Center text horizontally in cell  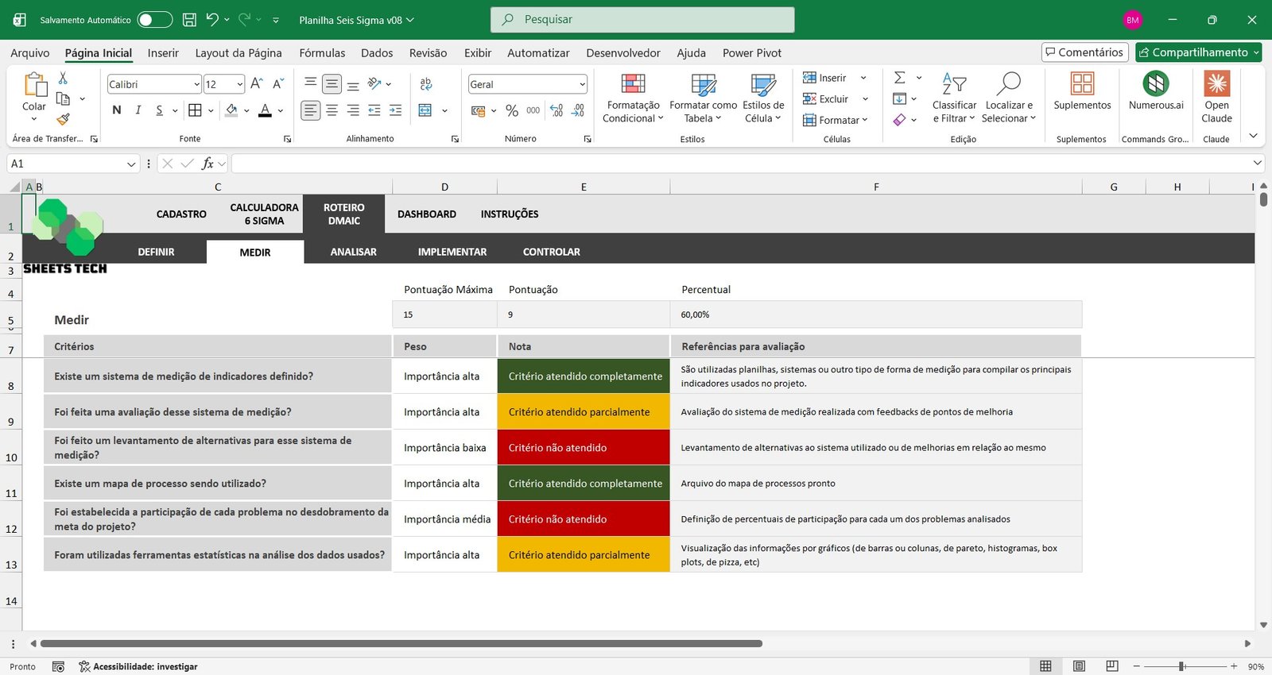332,110
